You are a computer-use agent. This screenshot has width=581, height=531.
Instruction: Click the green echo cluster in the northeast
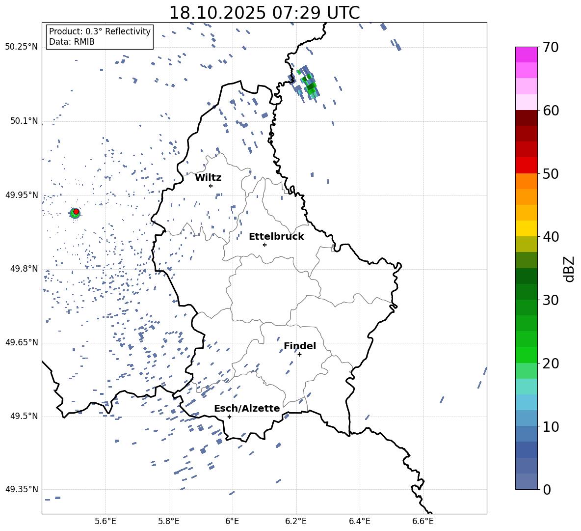point(309,84)
